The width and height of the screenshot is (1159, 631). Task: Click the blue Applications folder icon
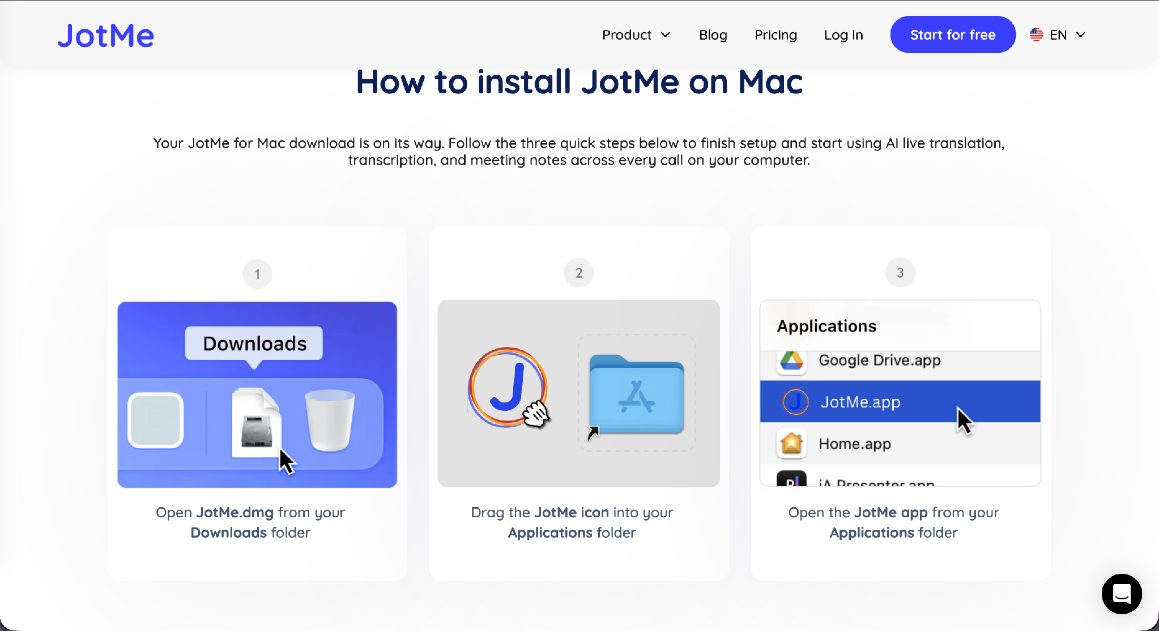coord(637,394)
